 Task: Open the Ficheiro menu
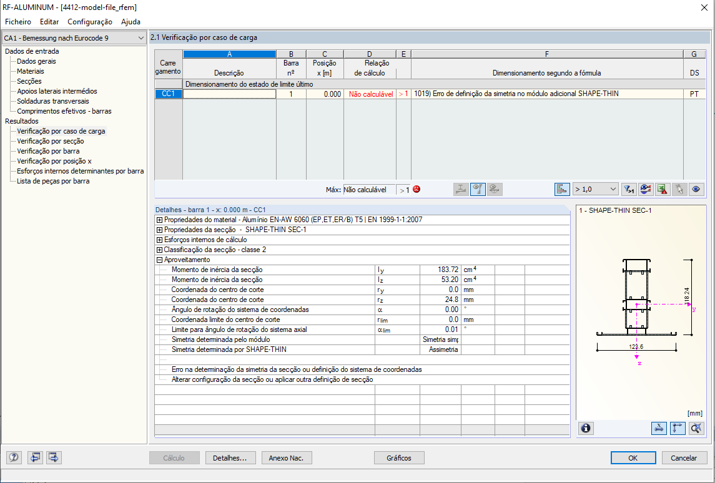click(18, 22)
